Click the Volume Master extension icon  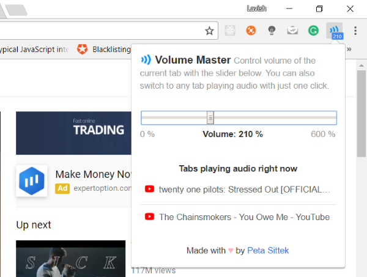[x=335, y=31]
